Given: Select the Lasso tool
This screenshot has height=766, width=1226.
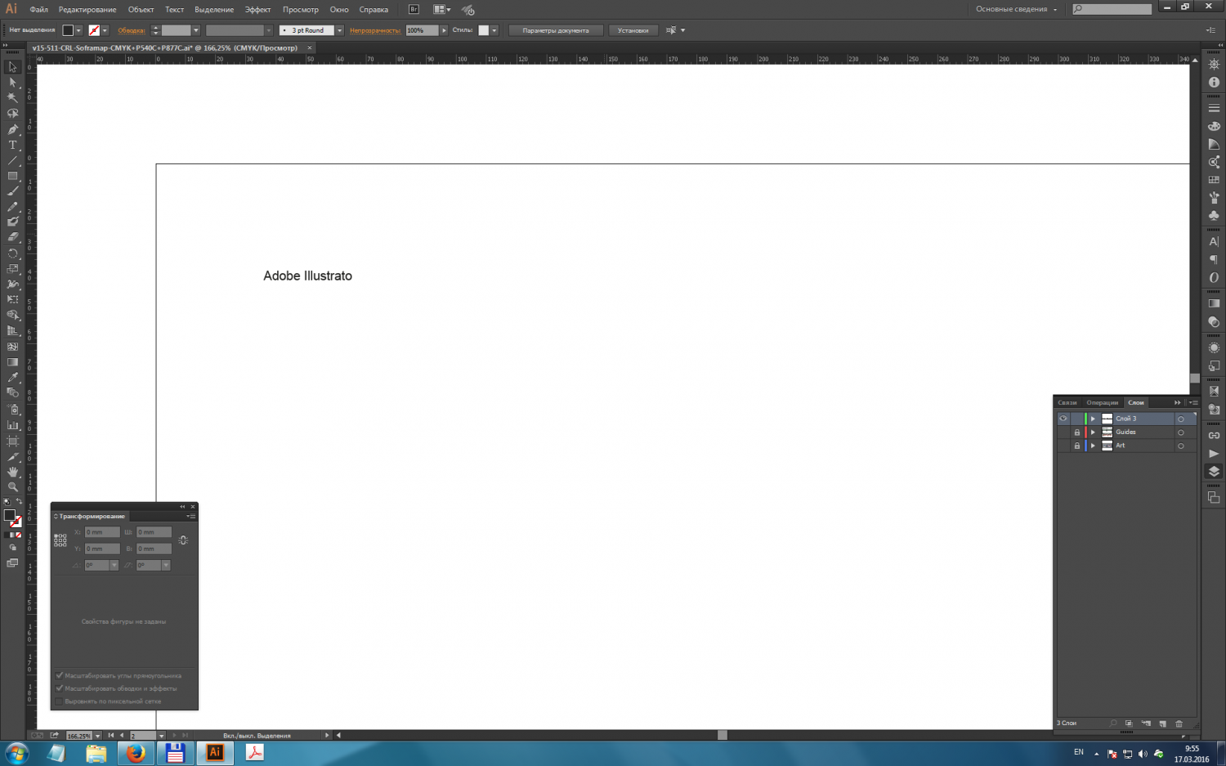Looking at the screenshot, I should (12, 114).
